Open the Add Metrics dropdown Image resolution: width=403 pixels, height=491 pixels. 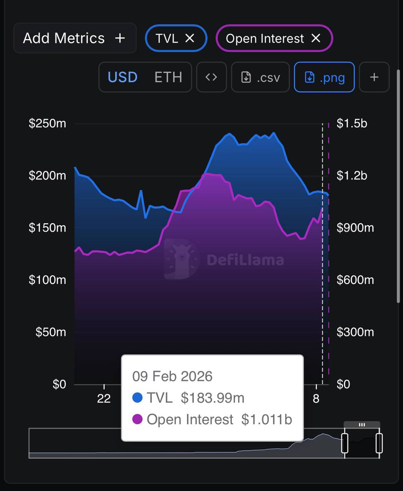(x=64, y=38)
